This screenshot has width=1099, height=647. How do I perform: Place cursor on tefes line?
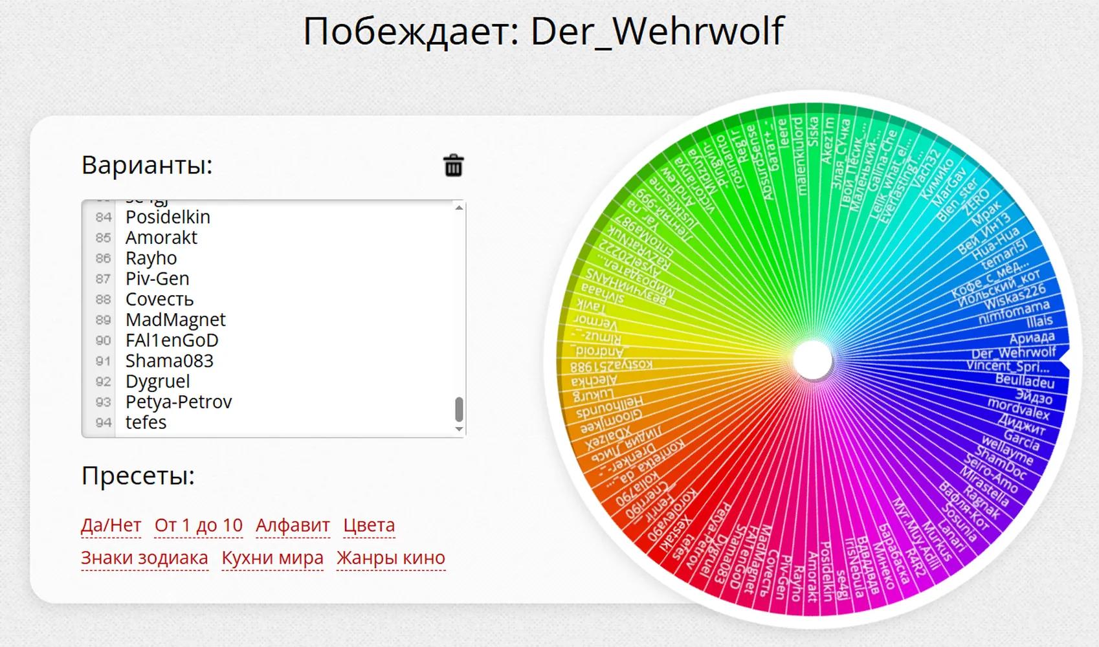[146, 422]
